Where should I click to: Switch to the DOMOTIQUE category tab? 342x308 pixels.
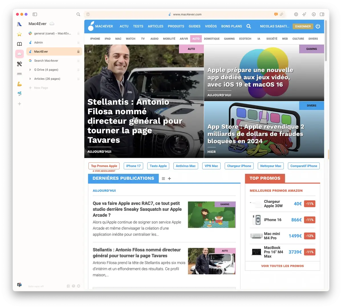(211, 39)
